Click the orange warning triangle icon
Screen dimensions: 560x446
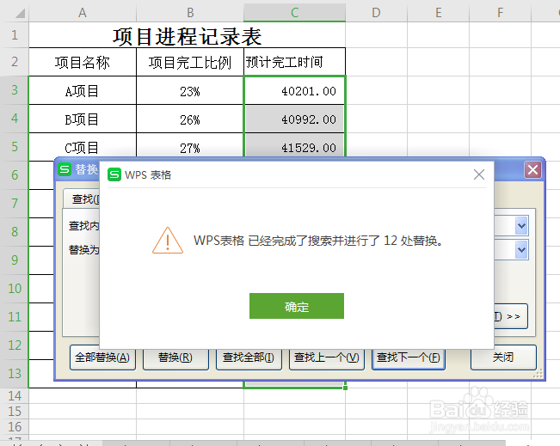[168, 241]
